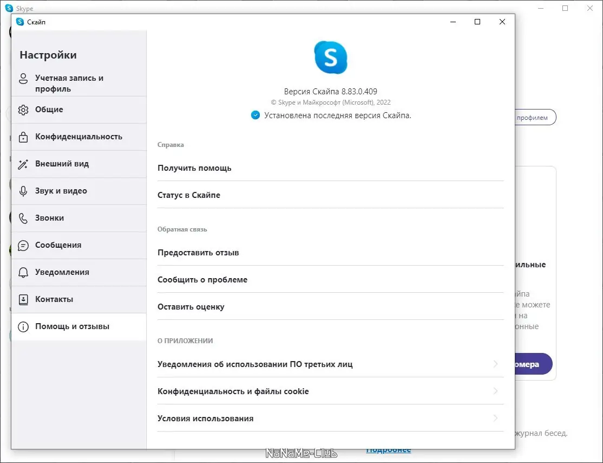Select Звук и видео settings
The height and width of the screenshot is (463, 603).
point(79,191)
